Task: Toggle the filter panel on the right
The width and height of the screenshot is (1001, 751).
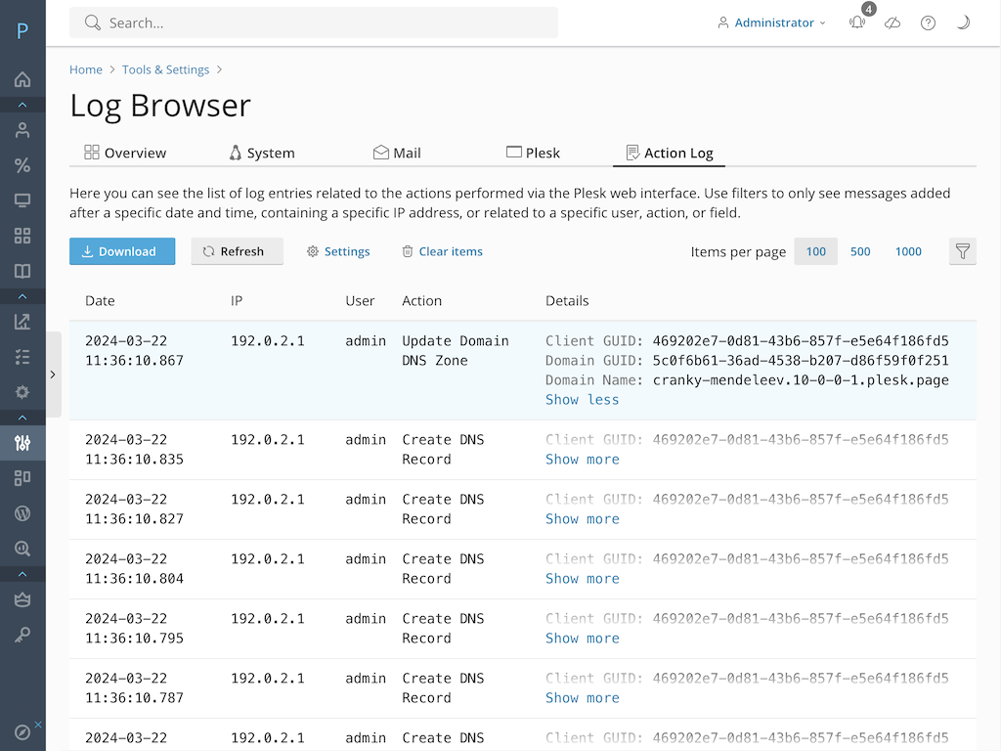Action: tap(962, 250)
